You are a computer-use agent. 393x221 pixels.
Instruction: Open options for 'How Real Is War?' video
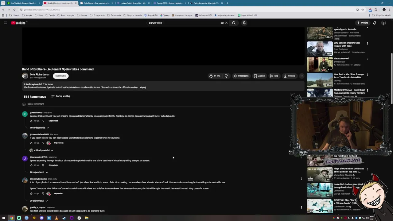click(367, 75)
